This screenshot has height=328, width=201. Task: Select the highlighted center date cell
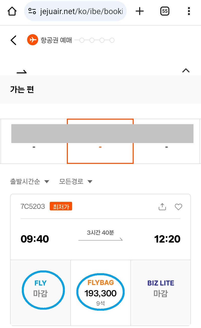coord(100,141)
